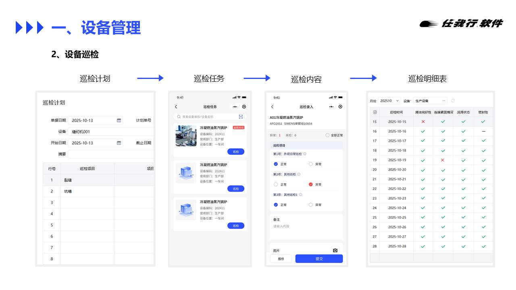Select 异常 for 第1项 外观日常巡检
Image resolution: width=516 pixels, height=290 pixels.
pos(311,164)
